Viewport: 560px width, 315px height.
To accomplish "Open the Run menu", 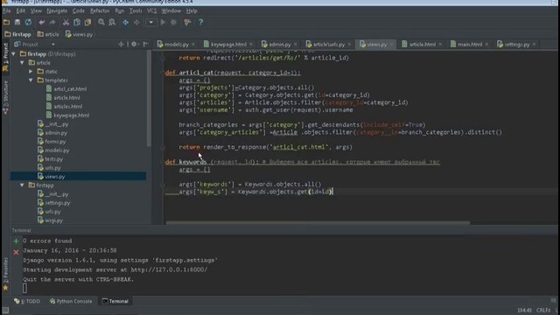I will pos(119,11).
